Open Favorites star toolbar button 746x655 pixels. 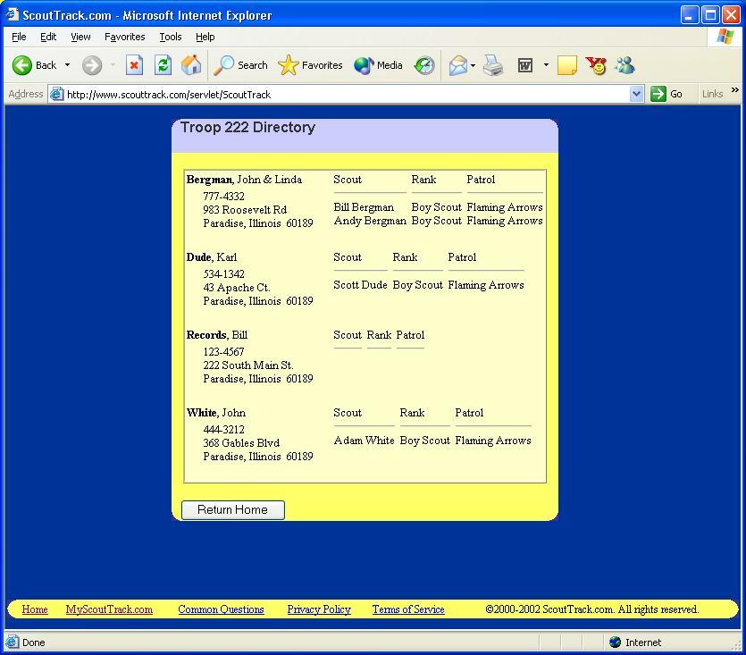click(310, 65)
